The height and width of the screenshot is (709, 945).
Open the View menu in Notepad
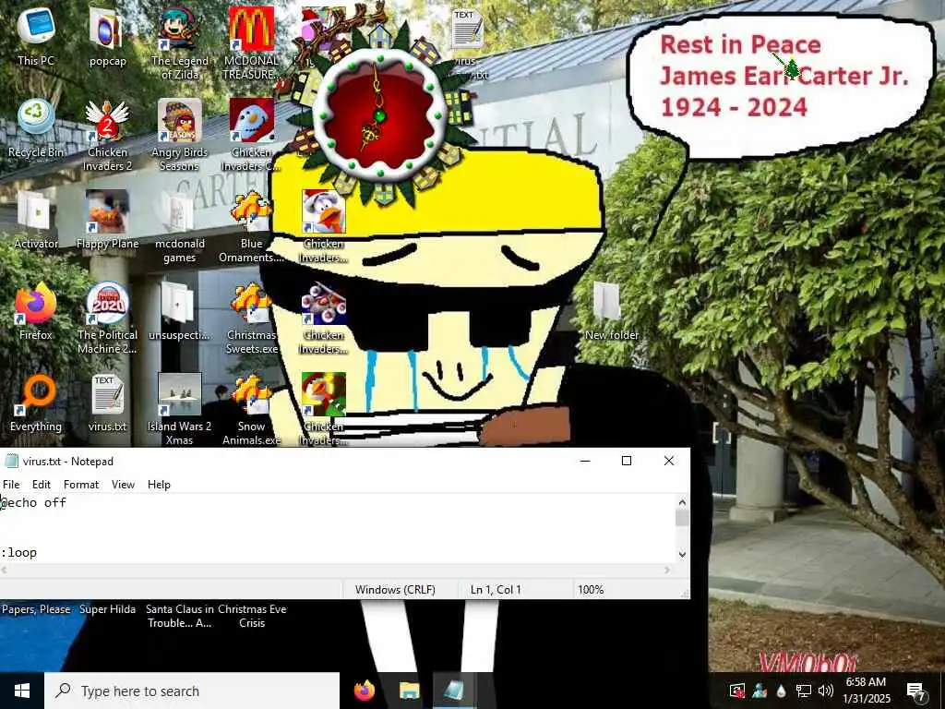pyautogui.click(x=123, y=484)
